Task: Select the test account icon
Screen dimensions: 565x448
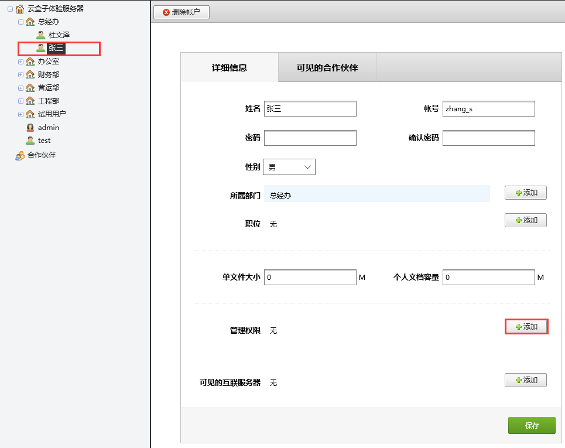Action: (30, 141)
